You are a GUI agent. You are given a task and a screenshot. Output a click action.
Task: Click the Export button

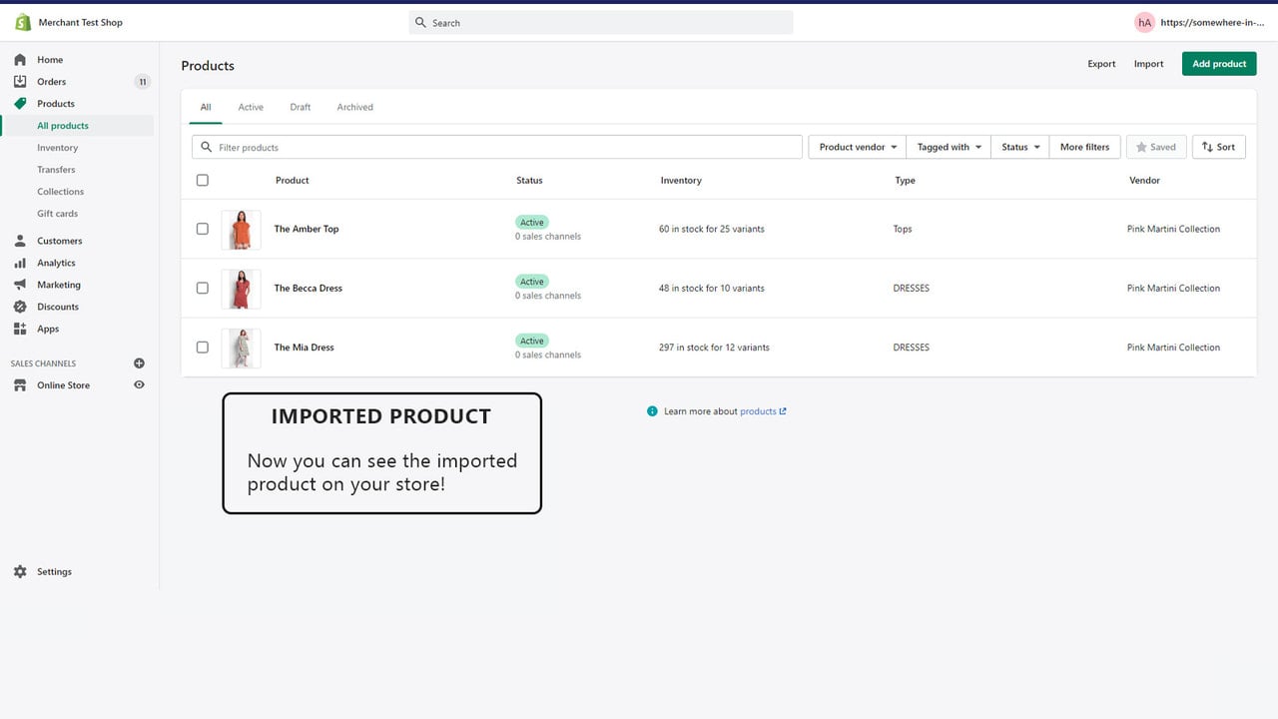(x=1101, y=64)
